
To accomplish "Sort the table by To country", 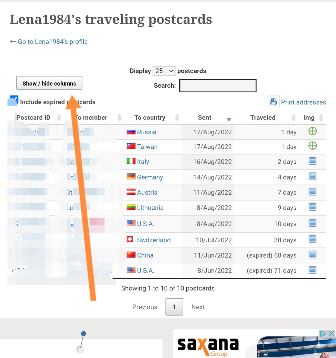I will (150, 118).
